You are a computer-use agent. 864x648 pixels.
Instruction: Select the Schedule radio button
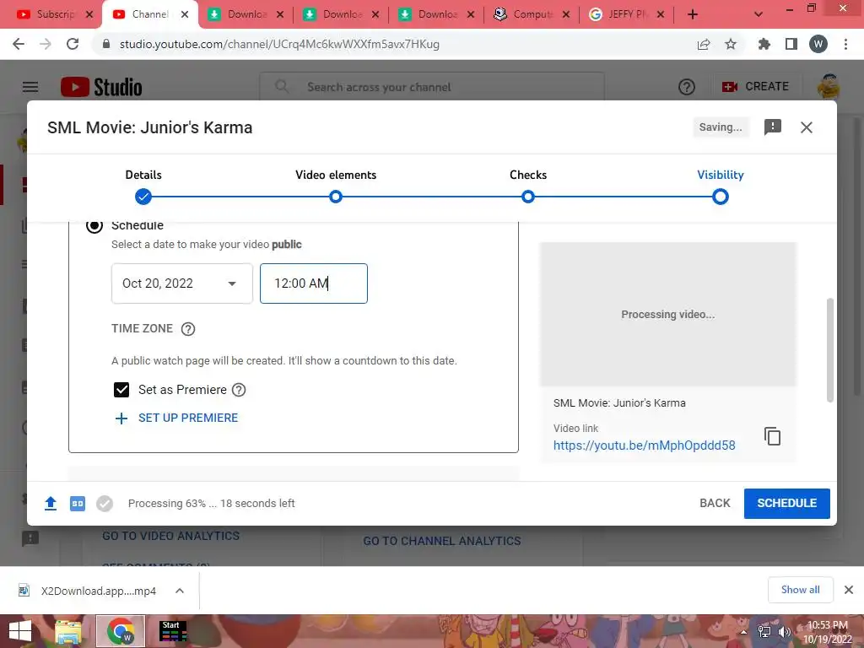tap(94, 224)
